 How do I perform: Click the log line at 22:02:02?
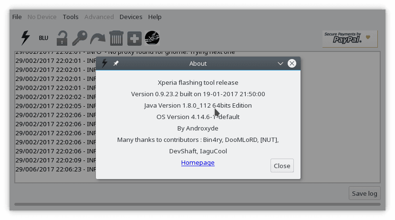[x=55, y=97]
